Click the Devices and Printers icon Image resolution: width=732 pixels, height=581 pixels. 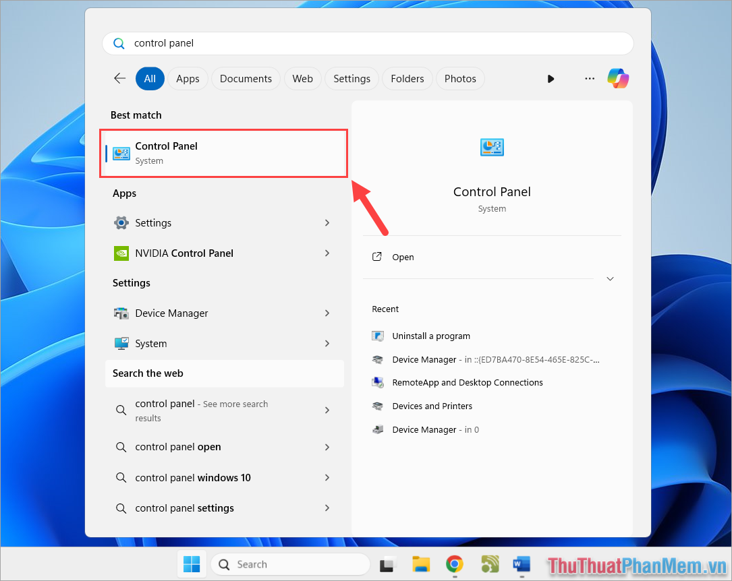click(378, 406)
